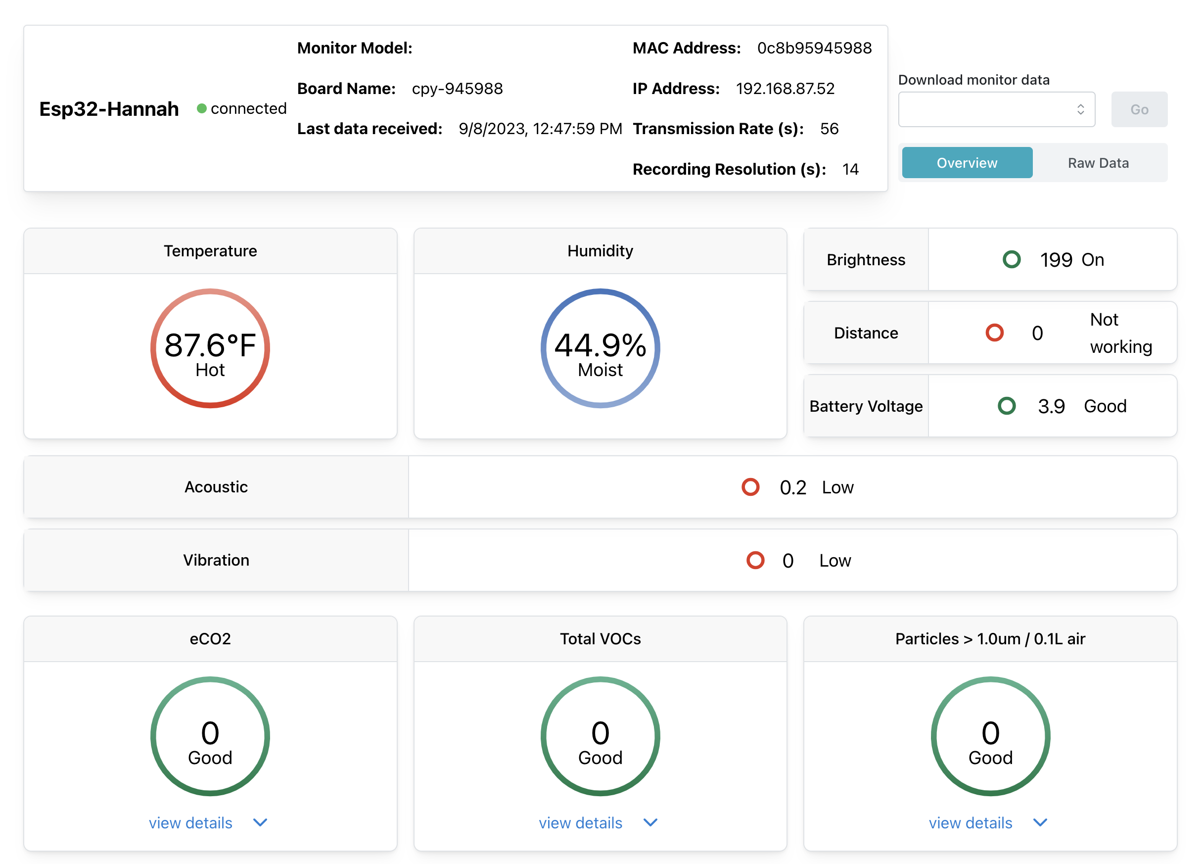The width and height of the screenshot is (1203, 864).
Task: Click the Brightness green status ring
Action: pyautogui.click(x=1012, y=259)
